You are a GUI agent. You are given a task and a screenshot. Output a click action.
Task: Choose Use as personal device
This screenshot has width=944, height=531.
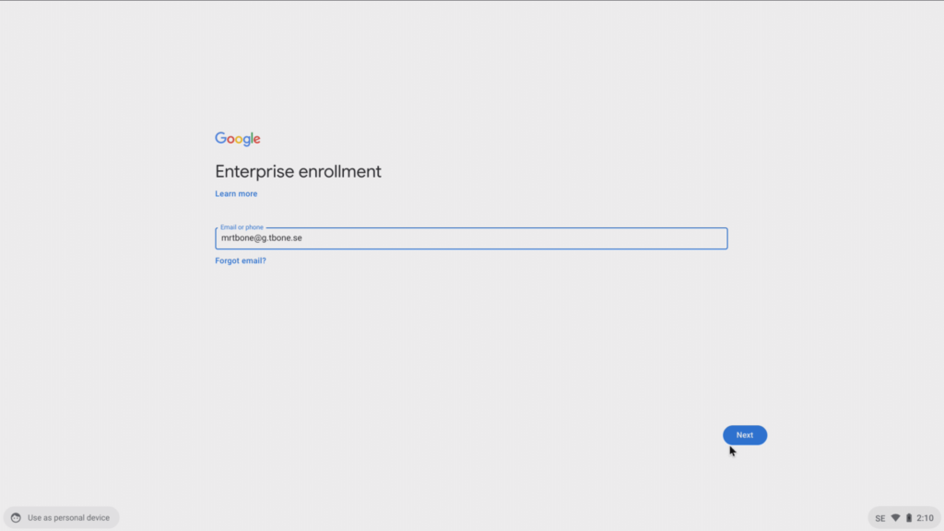(x=62, y=518)
